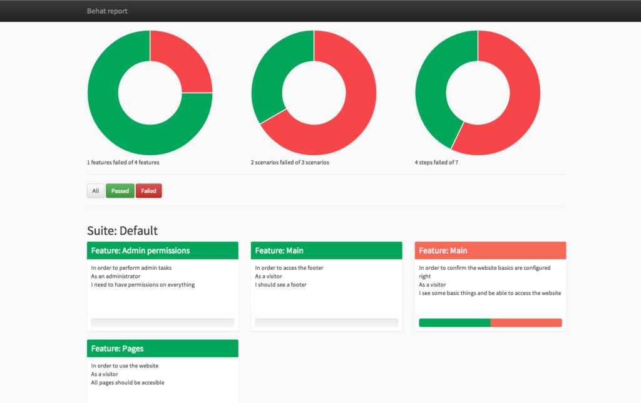Click the Behat report title in the navbar
Screen dimensions: 641x403
(107, 11)
